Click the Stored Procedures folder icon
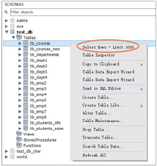Image resolution: width=157 pixels, height=166 pixels. click(x=19, y=140)
